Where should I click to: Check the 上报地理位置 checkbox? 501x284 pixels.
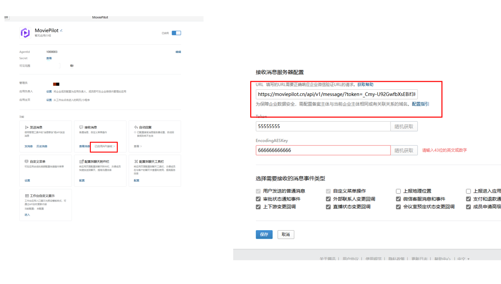point(398,191)
